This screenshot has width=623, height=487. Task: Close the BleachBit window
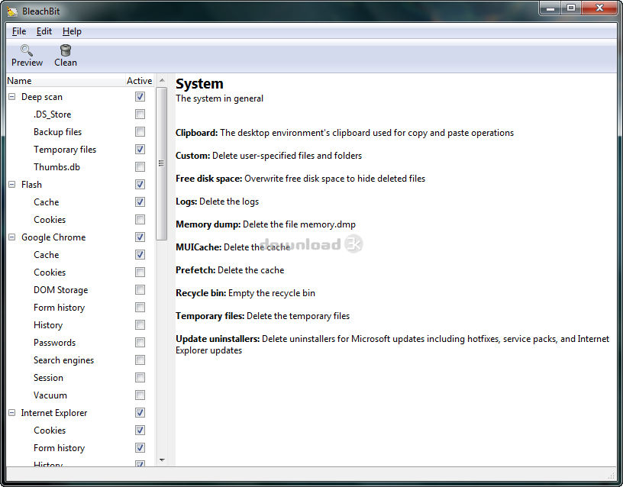pyautogui.click(x=600, y=8)
